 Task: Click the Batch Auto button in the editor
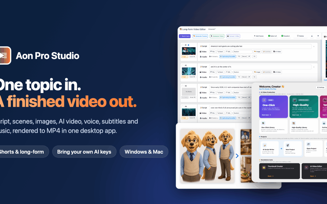click(184, 36)
